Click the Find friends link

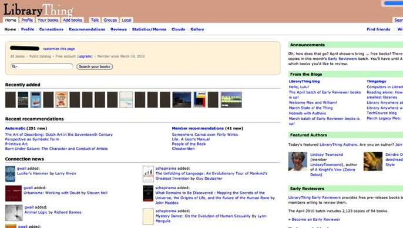pyautogui.click(x=378, y=29)
